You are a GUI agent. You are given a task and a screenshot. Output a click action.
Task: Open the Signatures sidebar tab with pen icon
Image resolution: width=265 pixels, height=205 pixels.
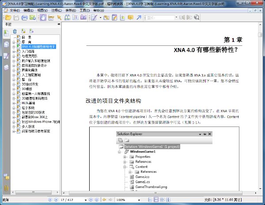6,56
